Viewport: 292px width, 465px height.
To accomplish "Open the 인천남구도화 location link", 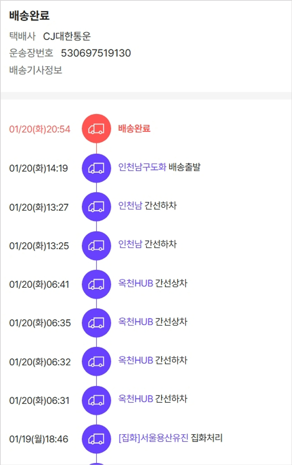I will (x=142, y=167).
